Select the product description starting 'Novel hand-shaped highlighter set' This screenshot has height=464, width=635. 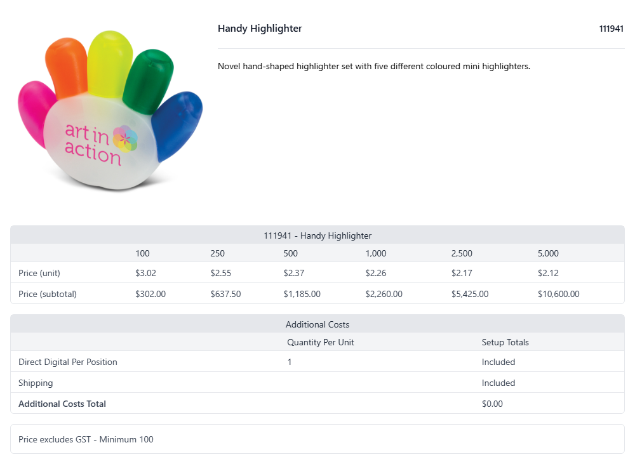[374, 67]
